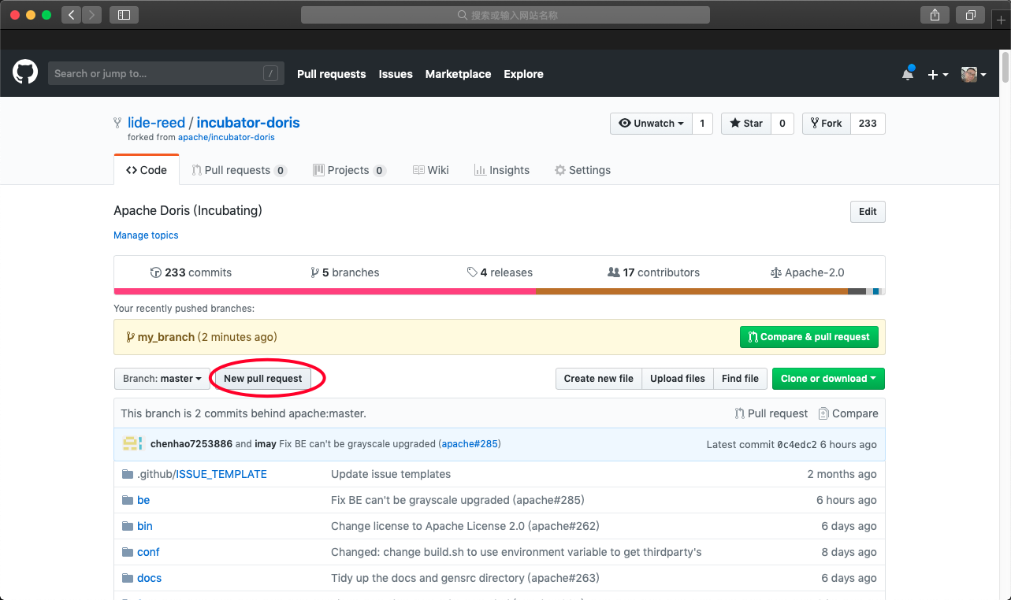Click New pull request button
The image size is (1011, 600).
click(x=262, y=379)
